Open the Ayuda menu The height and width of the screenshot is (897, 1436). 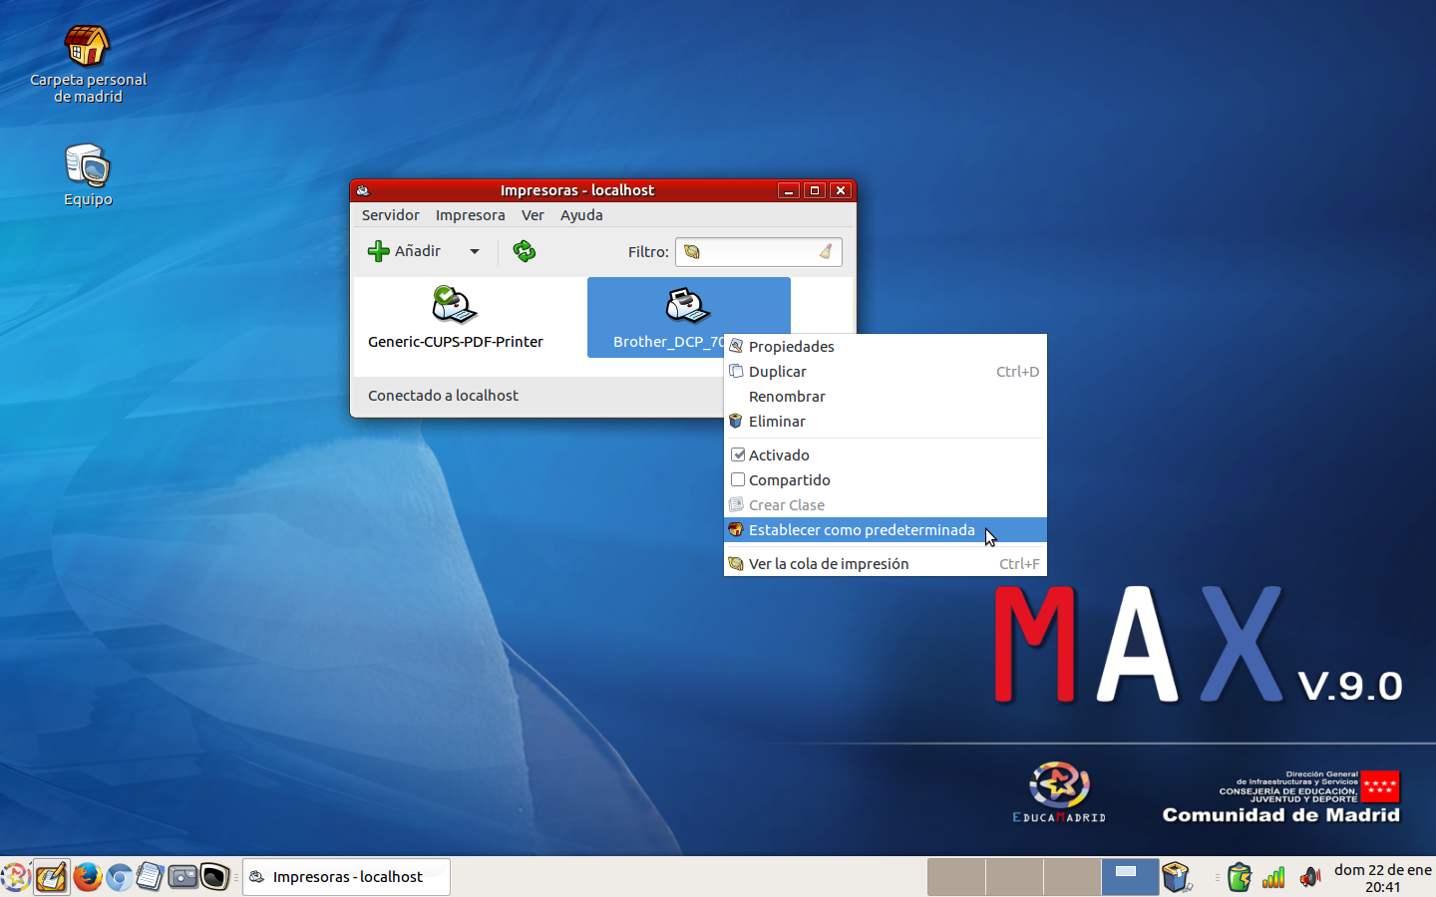click(581, 215)
